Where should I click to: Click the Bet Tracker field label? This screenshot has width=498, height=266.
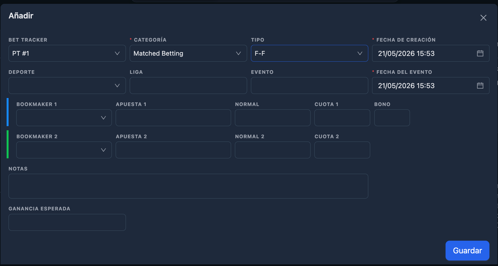pos(28,40)
